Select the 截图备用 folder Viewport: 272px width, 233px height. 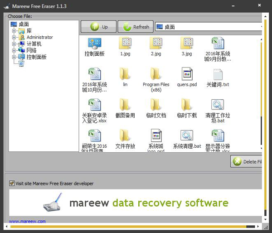(125, 108)
